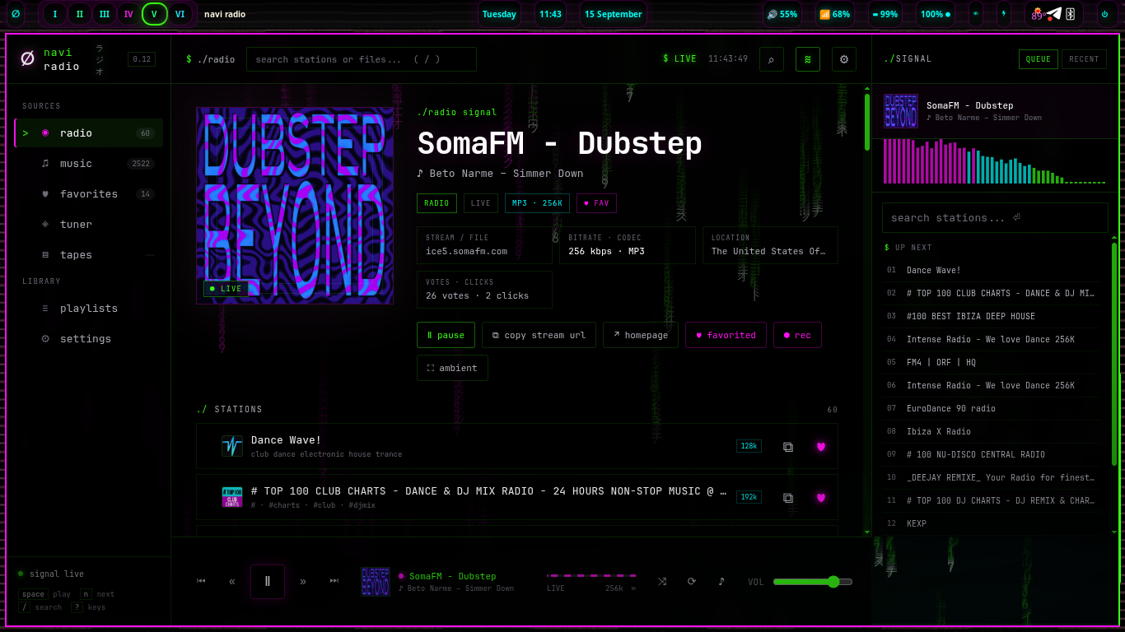Enable ambient mode
Viewport: 1125px width, 632px height.
tap(452, 368)
